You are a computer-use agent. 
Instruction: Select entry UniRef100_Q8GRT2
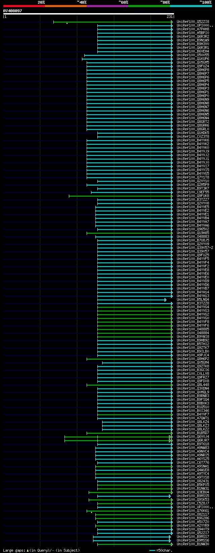[193, 122]
